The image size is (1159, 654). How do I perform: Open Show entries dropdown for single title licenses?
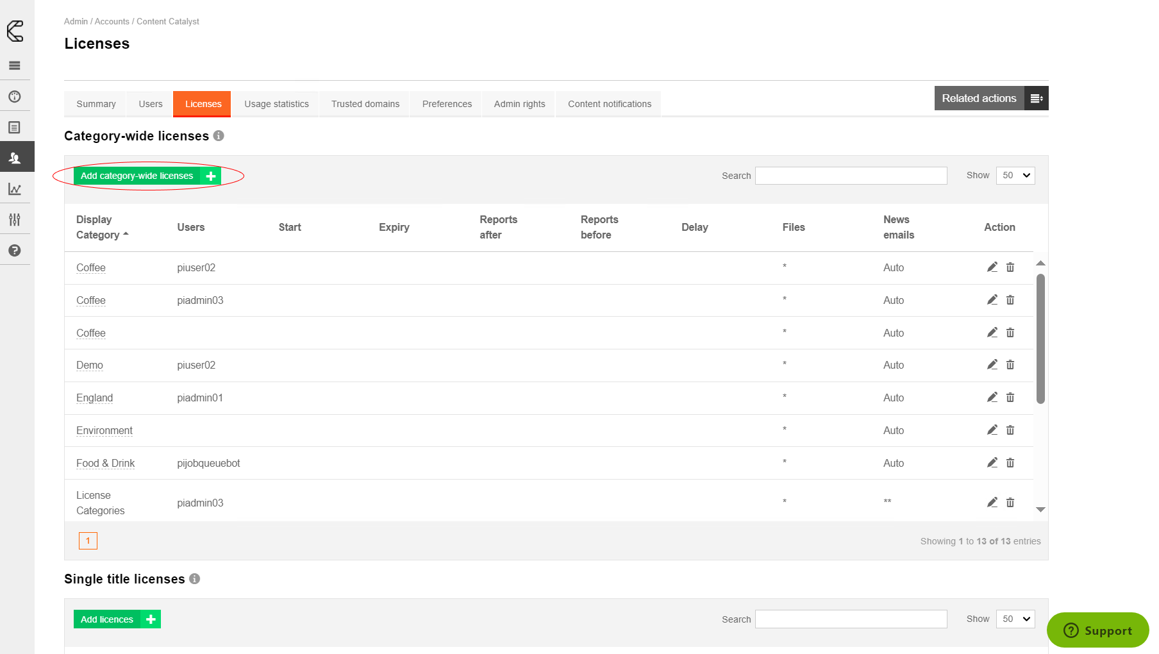click(1015, 619)
